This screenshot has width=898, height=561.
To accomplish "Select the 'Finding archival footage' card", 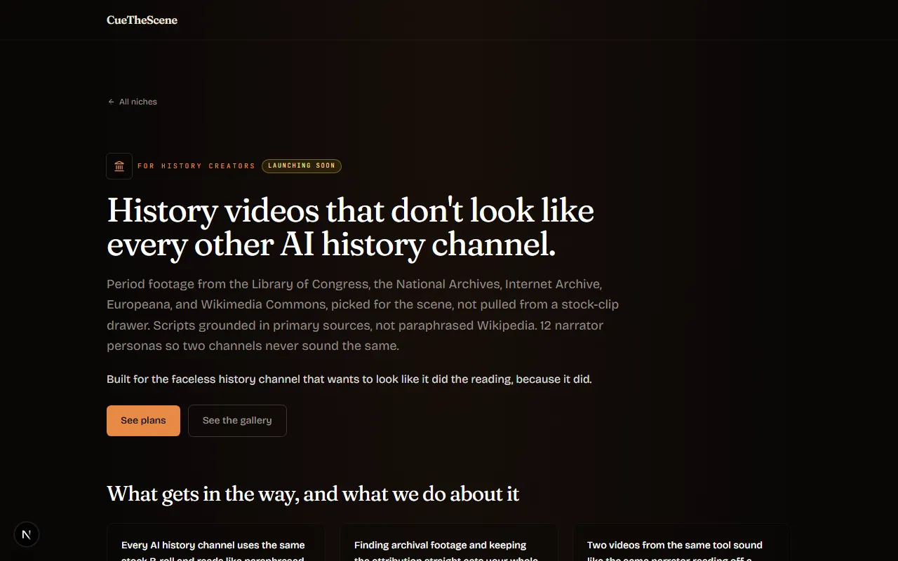I will pos(449,542).
